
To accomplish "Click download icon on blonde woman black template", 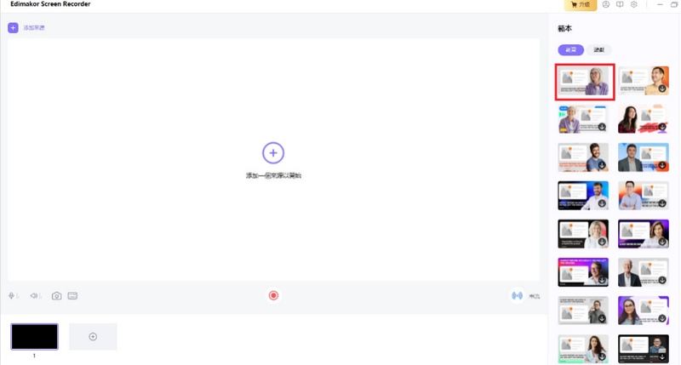I will 602,242.
